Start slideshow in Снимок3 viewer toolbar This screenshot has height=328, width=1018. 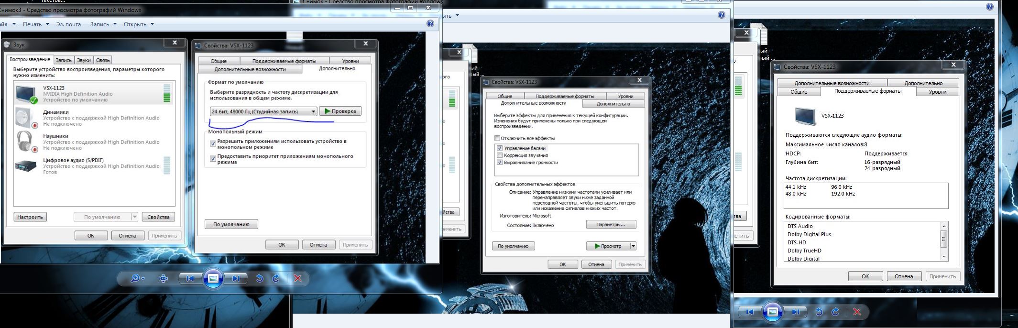[x=213, y=278]
